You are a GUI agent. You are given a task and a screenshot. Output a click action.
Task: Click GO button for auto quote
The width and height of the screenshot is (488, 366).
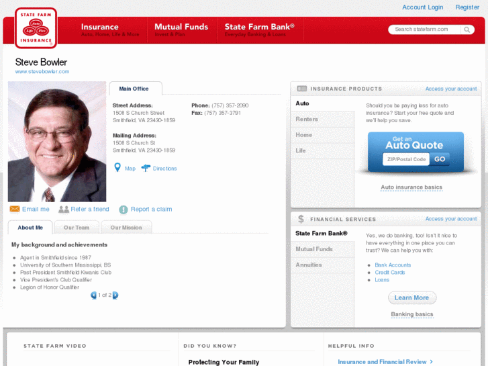click(x=440, y=159)
